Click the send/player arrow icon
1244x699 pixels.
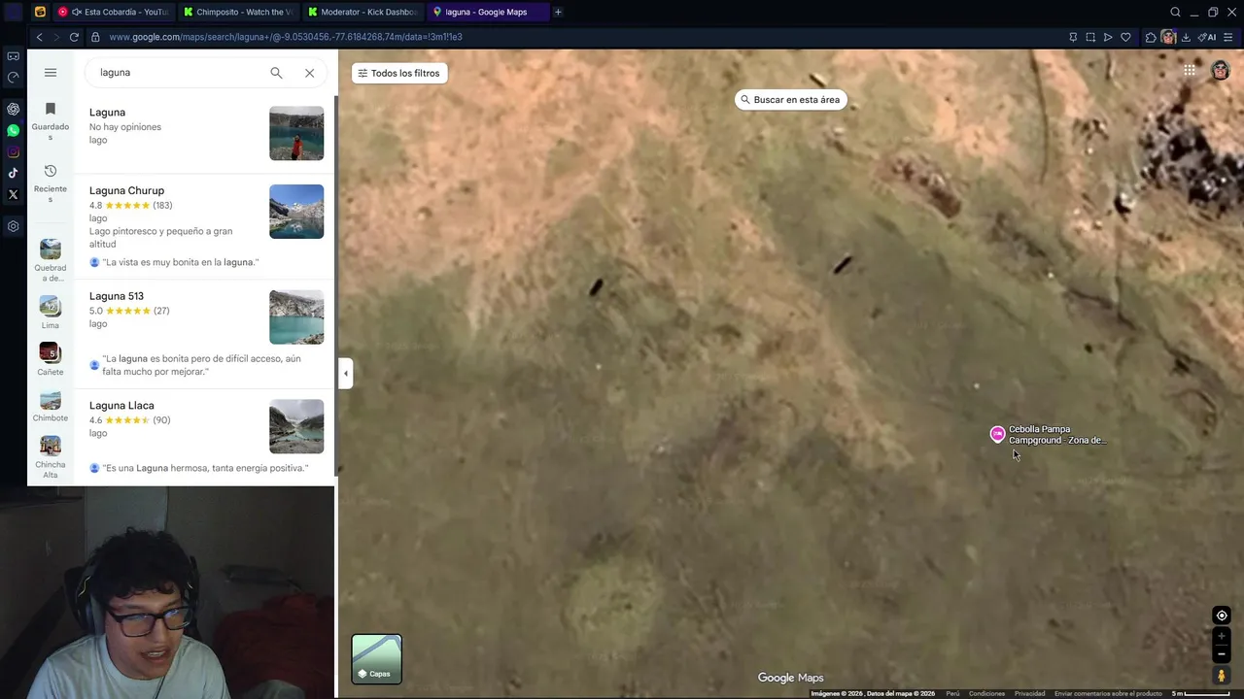1108,37
